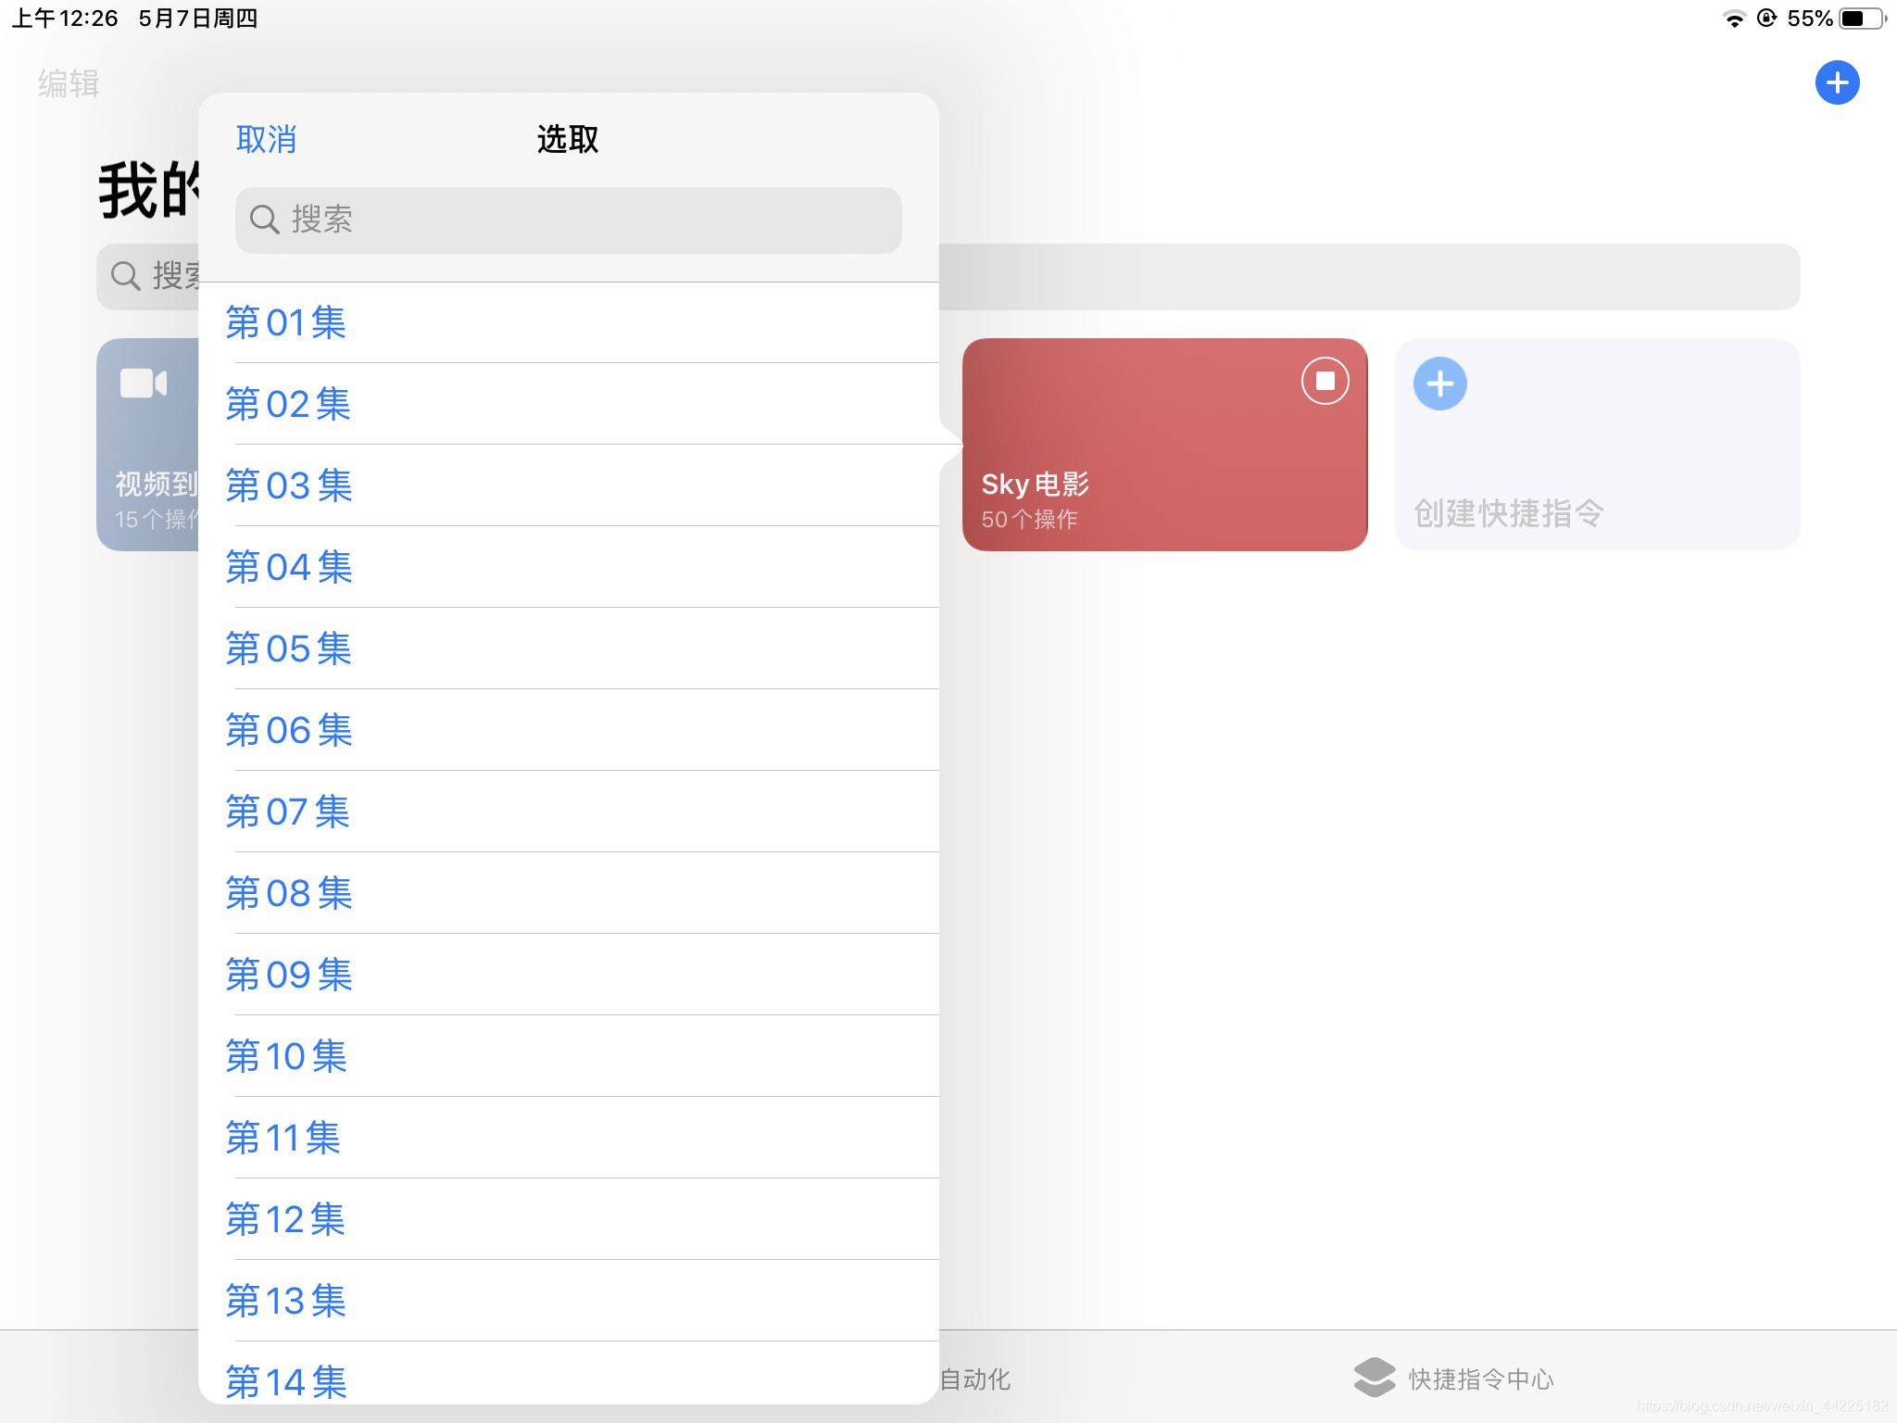Stop the running Sky电影 shortcut

[x=1325, y=381]
